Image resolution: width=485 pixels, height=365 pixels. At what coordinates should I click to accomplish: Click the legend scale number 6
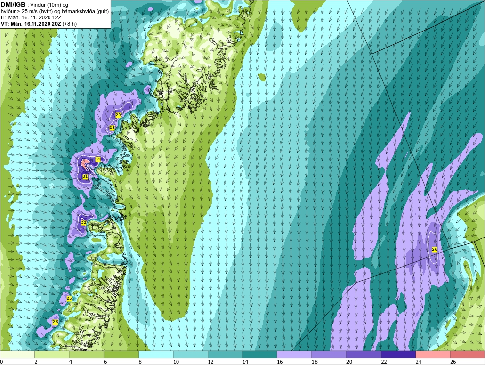105,362
